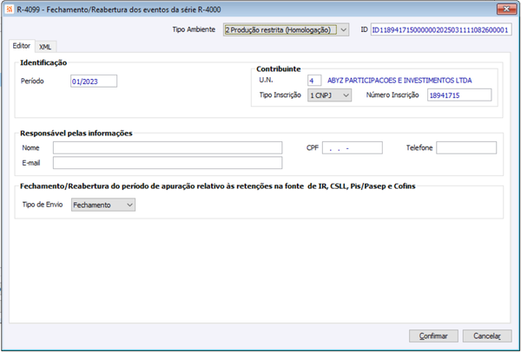Switch to the XML tab

[45, 47]
